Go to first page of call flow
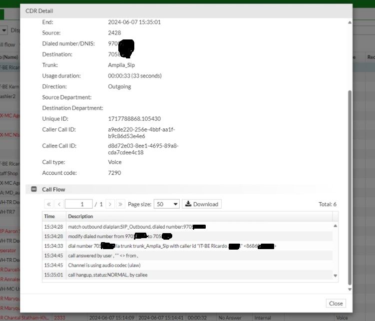 click(x=49, y=204)
